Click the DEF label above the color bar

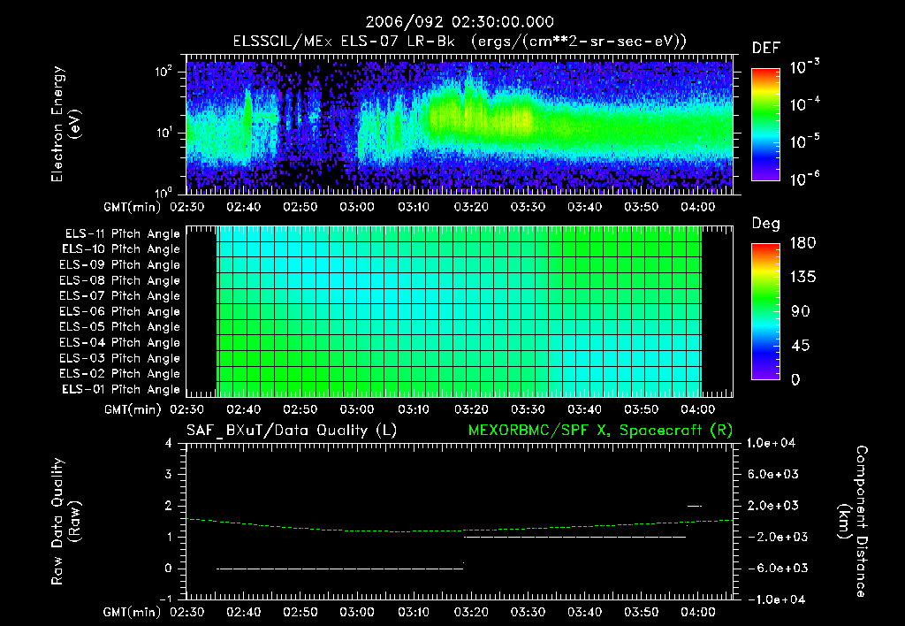(x=766, y=48)
